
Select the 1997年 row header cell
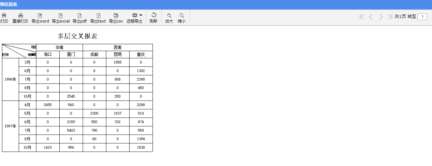pyautogui.click(x=10, y=126)
